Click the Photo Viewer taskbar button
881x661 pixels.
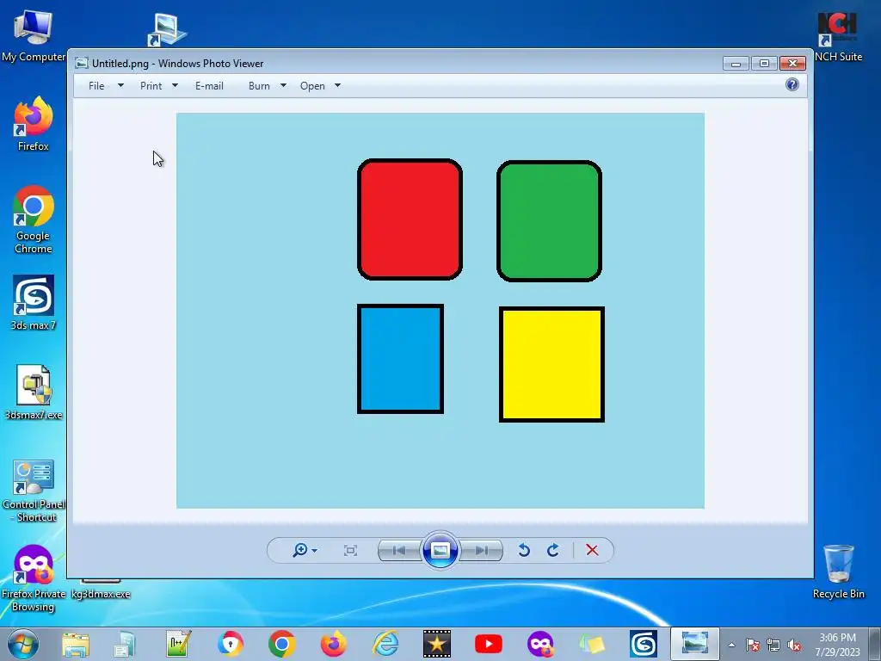695,644
